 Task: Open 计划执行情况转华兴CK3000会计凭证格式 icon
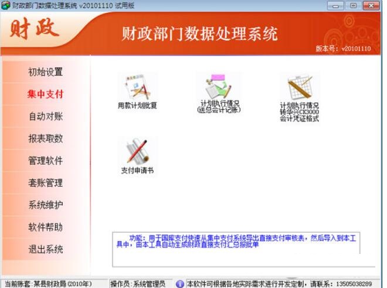tap(299, 99)
